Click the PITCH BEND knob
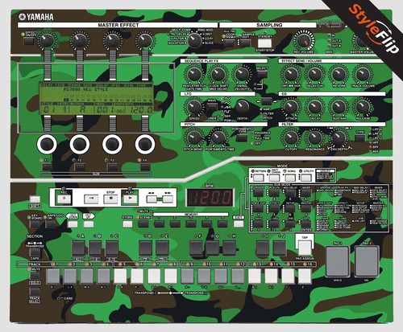403x332 pixels. pos(193,137)
